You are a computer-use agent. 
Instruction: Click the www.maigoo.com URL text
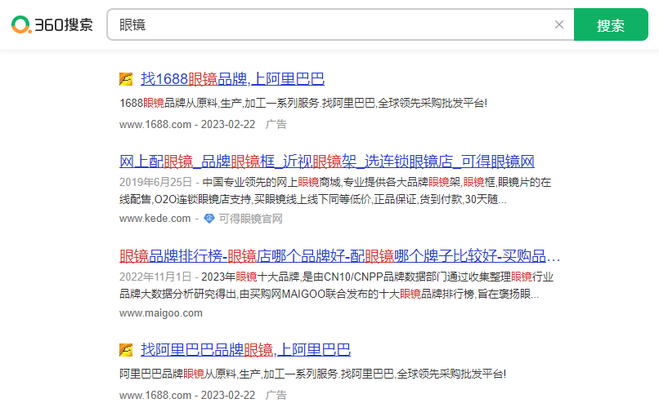pyautogui.click(x=161, y=313)
